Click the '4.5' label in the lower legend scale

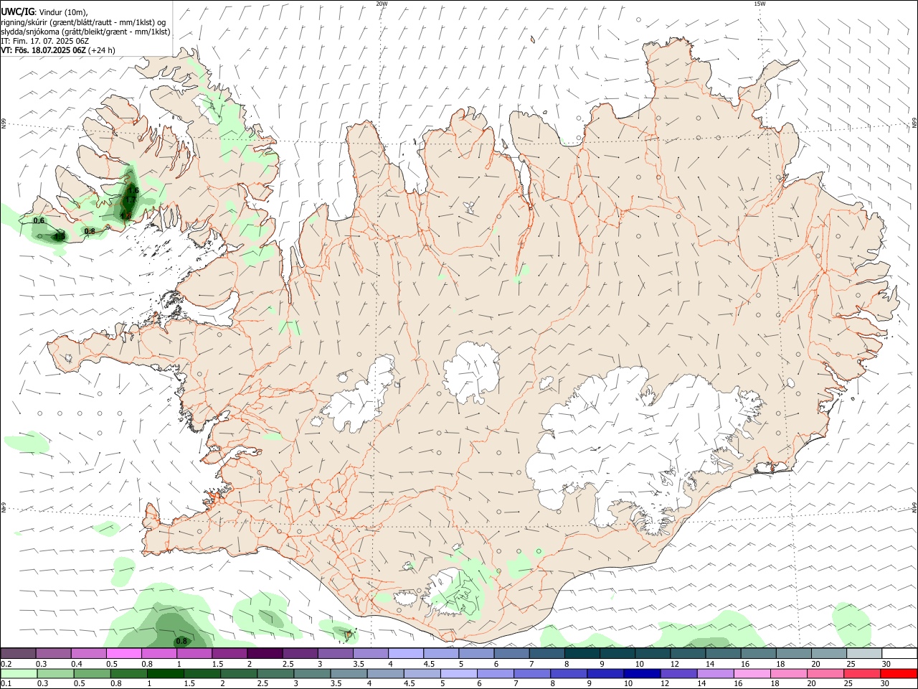pyautogui.click(x=409, y=684)
